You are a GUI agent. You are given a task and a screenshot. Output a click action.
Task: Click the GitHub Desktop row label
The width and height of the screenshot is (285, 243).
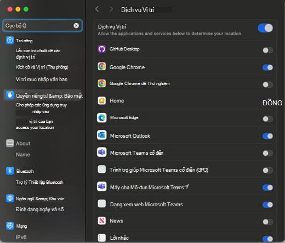(x=124, y=49)
